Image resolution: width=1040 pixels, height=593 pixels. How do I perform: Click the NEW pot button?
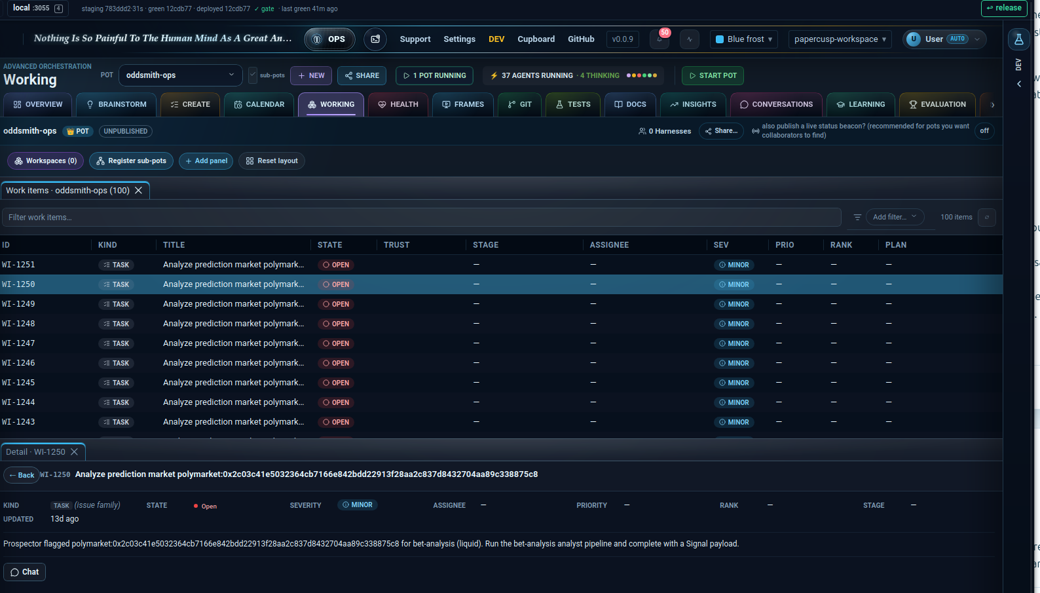[311, 75]
